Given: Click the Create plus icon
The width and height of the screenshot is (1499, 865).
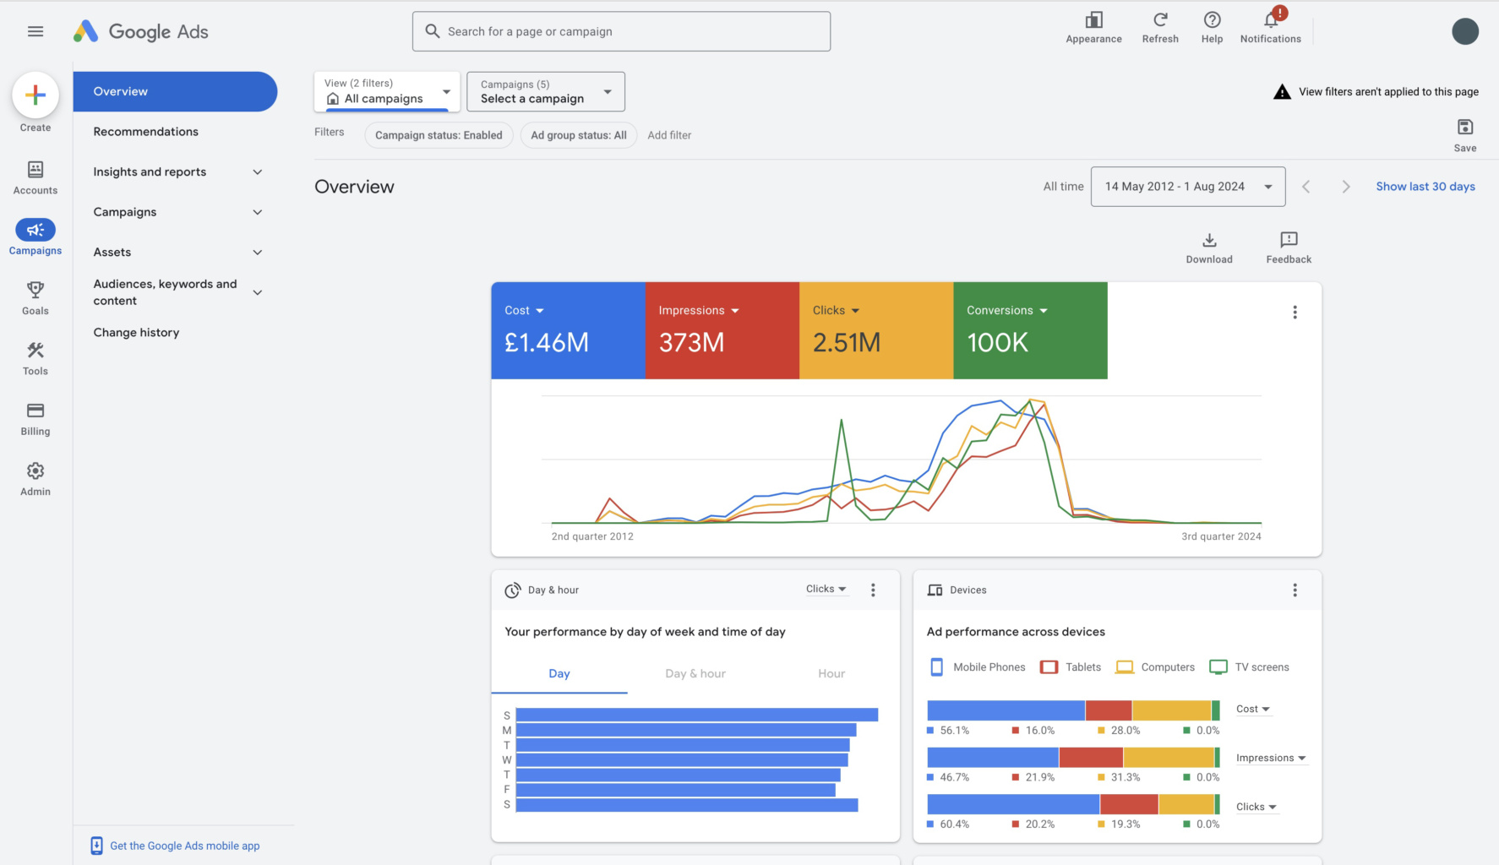Looking at the screenshot, I should point(35,95).
